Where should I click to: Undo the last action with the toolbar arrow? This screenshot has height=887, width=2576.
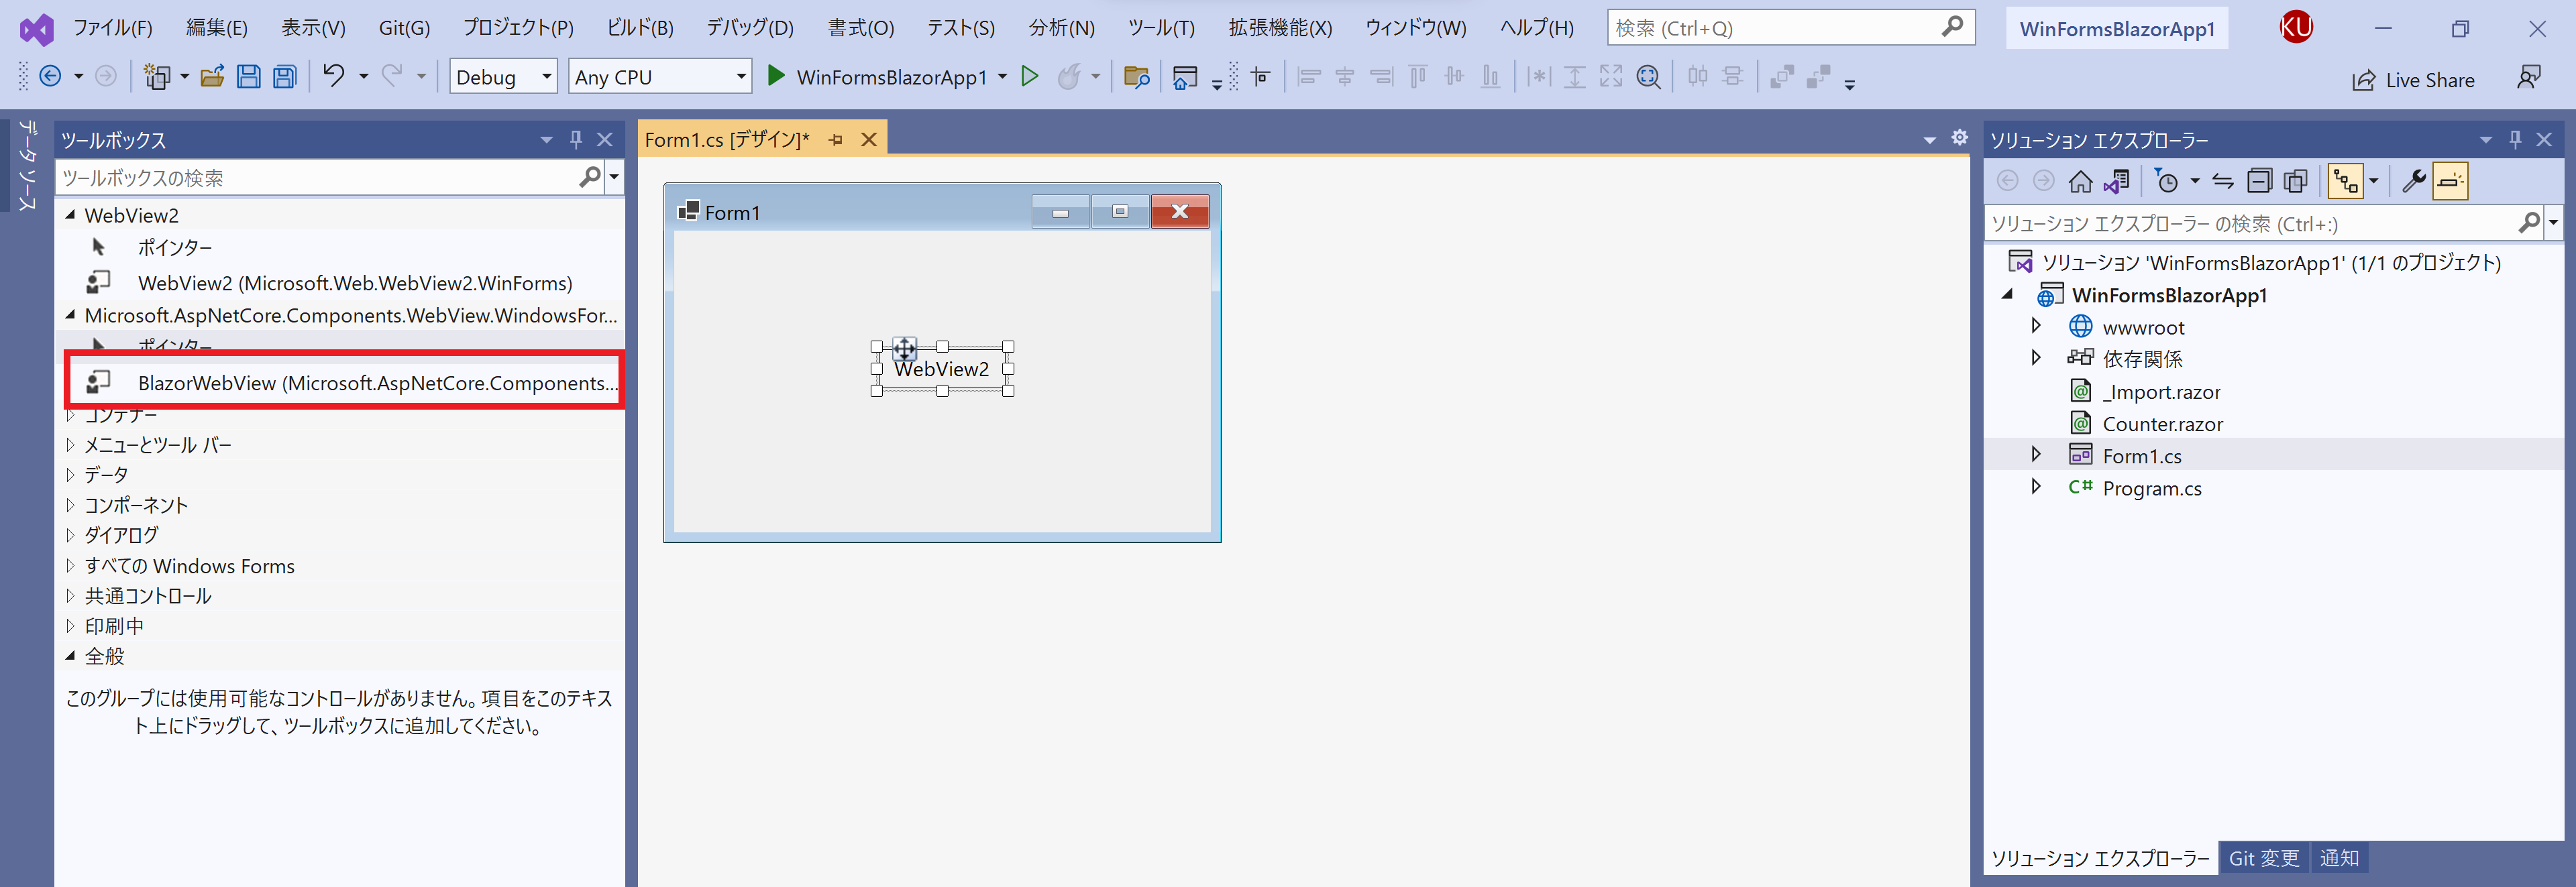point(334,76)
